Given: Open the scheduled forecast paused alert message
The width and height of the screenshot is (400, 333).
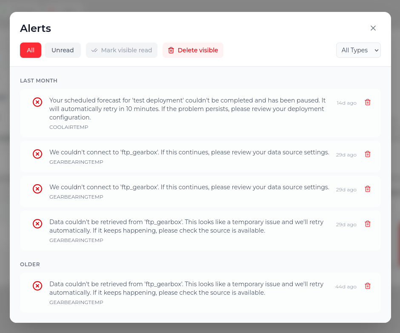Looking at the screenshot, I should tap(188, 109).
